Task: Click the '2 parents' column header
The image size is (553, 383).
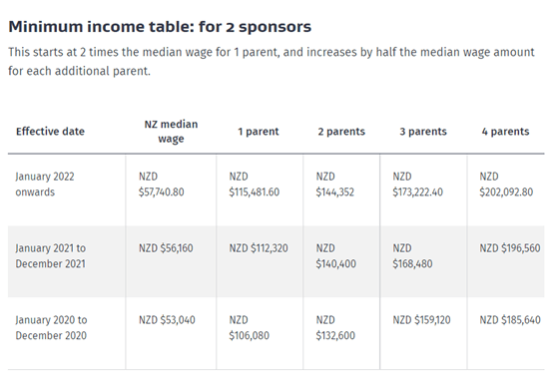Action: 341,132
